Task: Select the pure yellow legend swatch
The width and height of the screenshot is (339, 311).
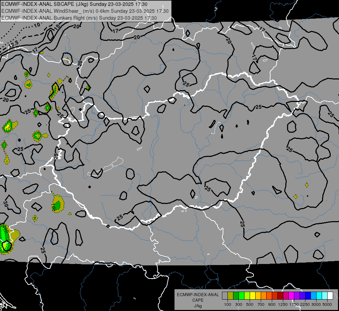Action: click(x=252, y=296)
